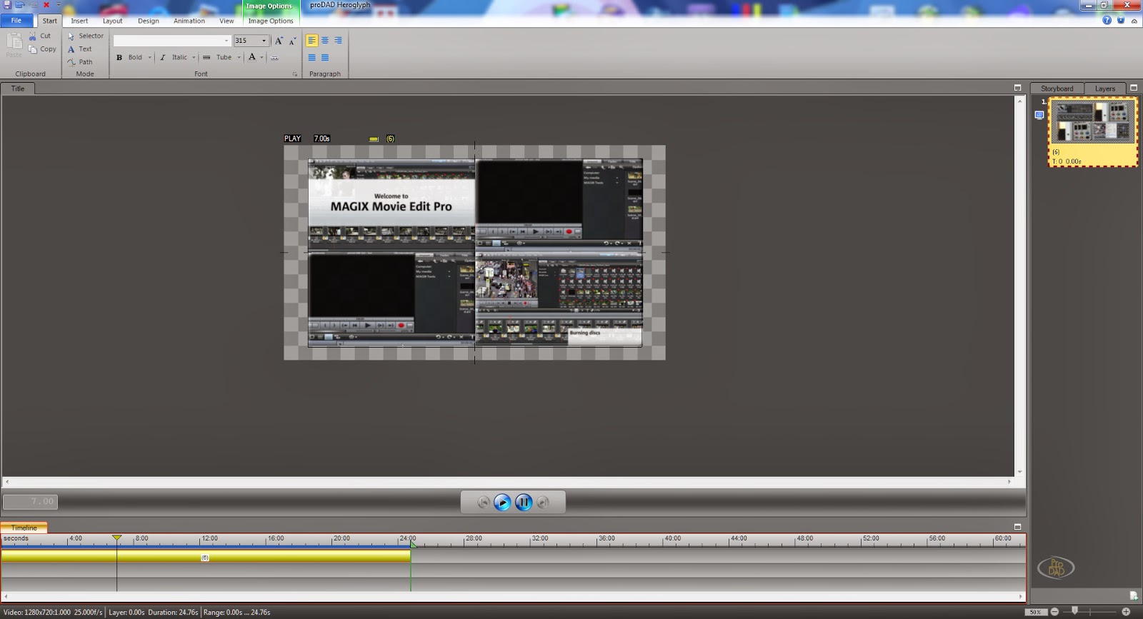Open quick access toolbar customize arrow
This screenshot has width=1143, height=619.
tap(59, 5)
